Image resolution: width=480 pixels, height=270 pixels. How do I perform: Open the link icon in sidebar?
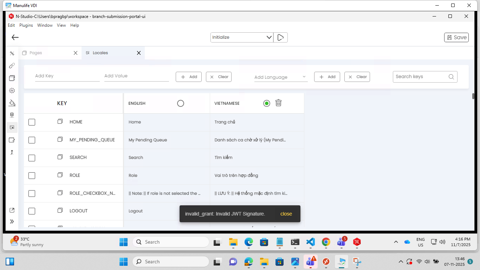point(12,66)
